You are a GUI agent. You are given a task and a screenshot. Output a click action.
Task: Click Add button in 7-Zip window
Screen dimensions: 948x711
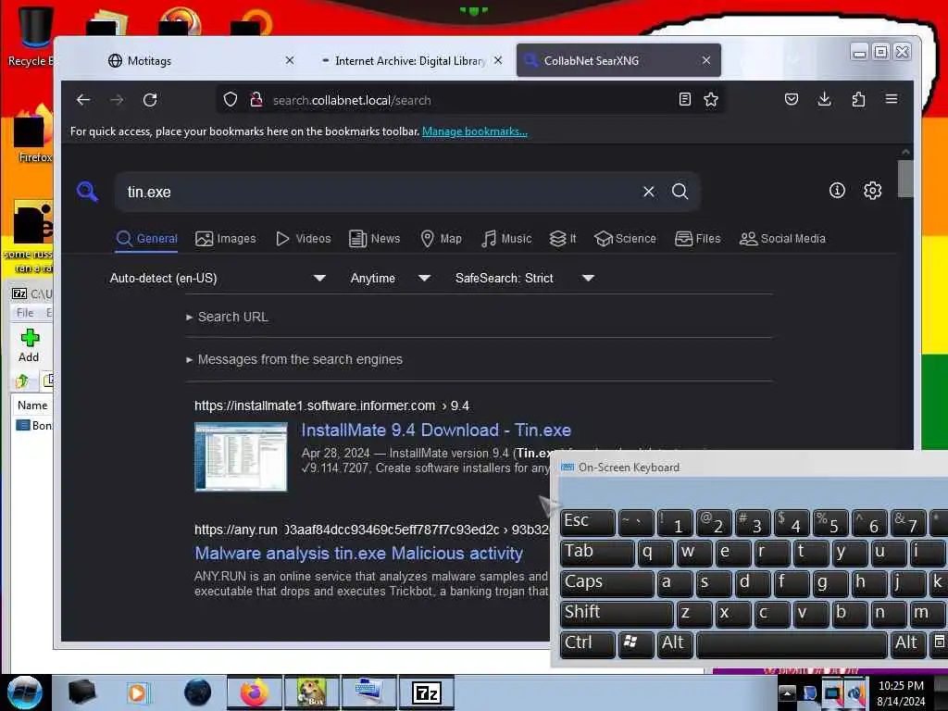(29, 345)
